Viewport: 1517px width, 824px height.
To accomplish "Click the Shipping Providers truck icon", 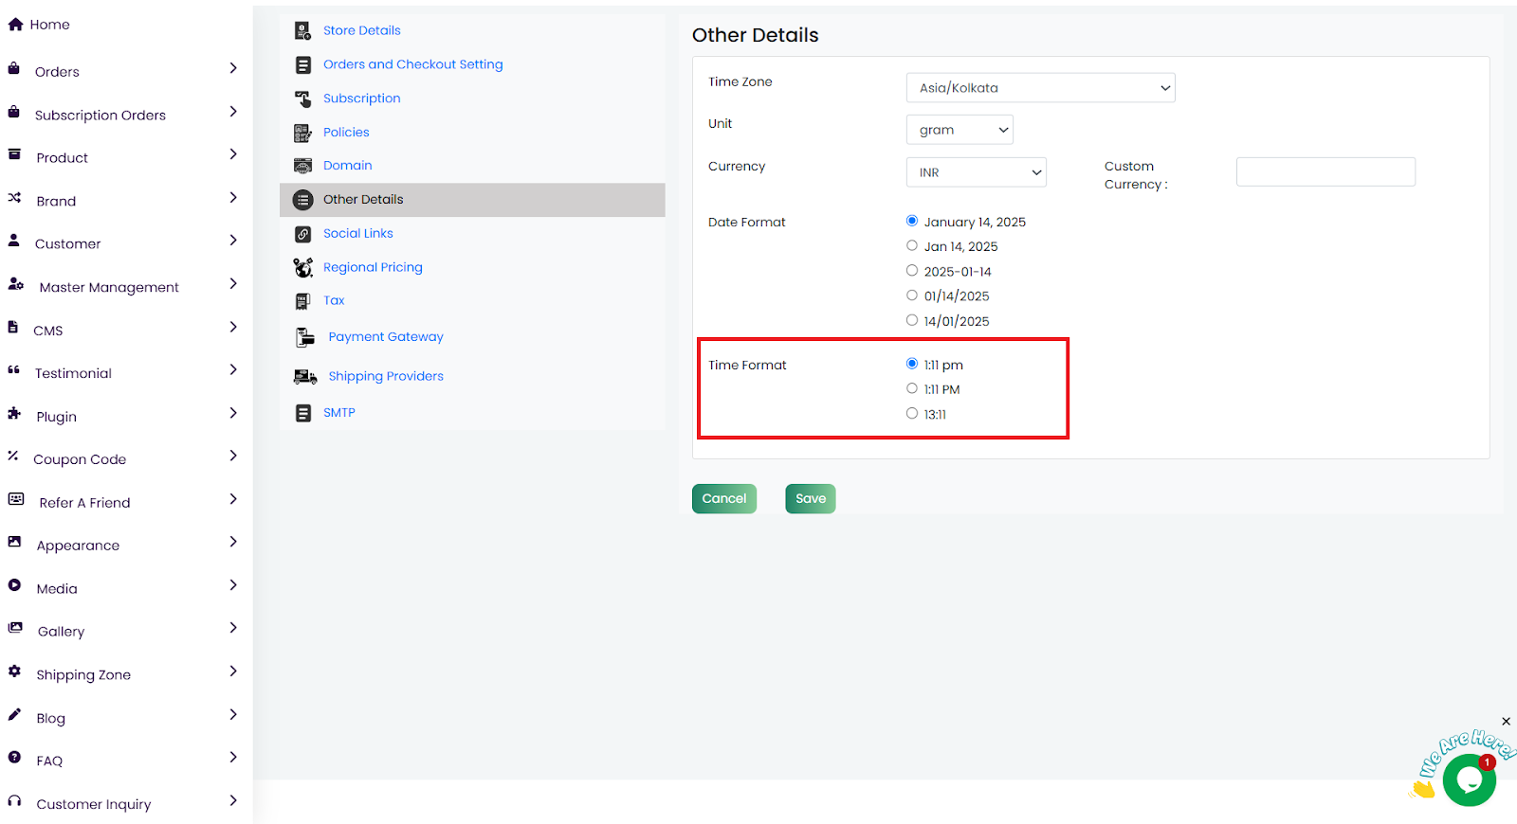I will click(x=305, y=377).
